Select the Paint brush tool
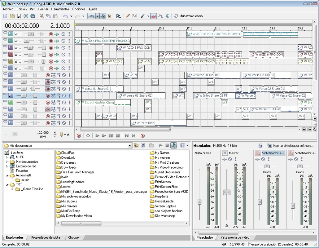Screen dimensions: 319x248 click(x=142, y=16)
